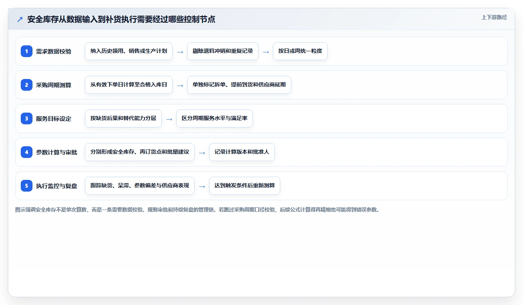Click the 跟踪缺货、呆滞、参数偏差与供应商表现 node
This screenshot has width=523, height=305.
point(140,186)
